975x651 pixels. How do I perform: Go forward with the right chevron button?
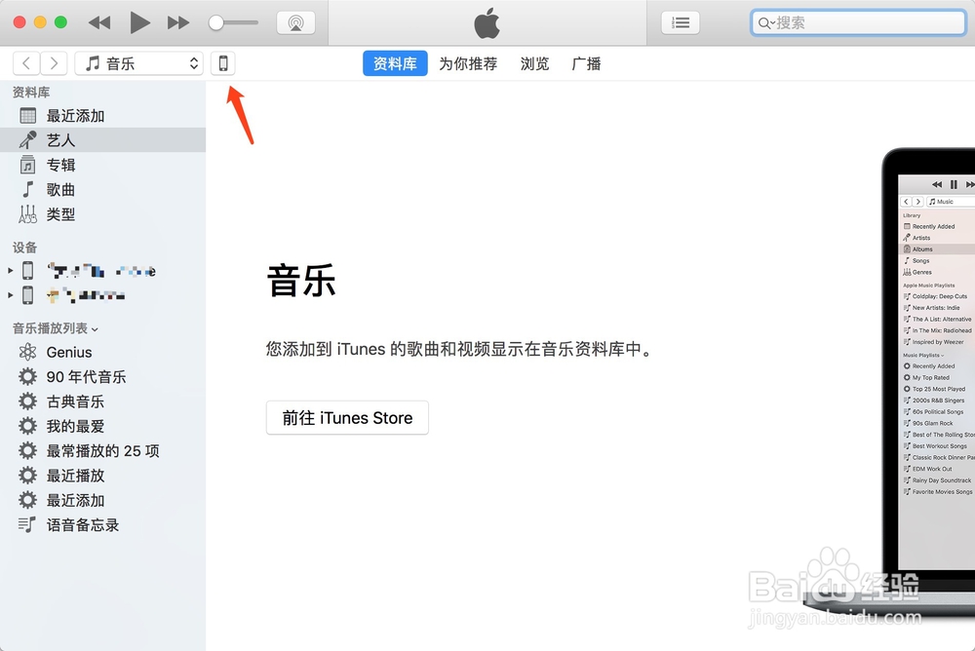[x=54, y=63]
